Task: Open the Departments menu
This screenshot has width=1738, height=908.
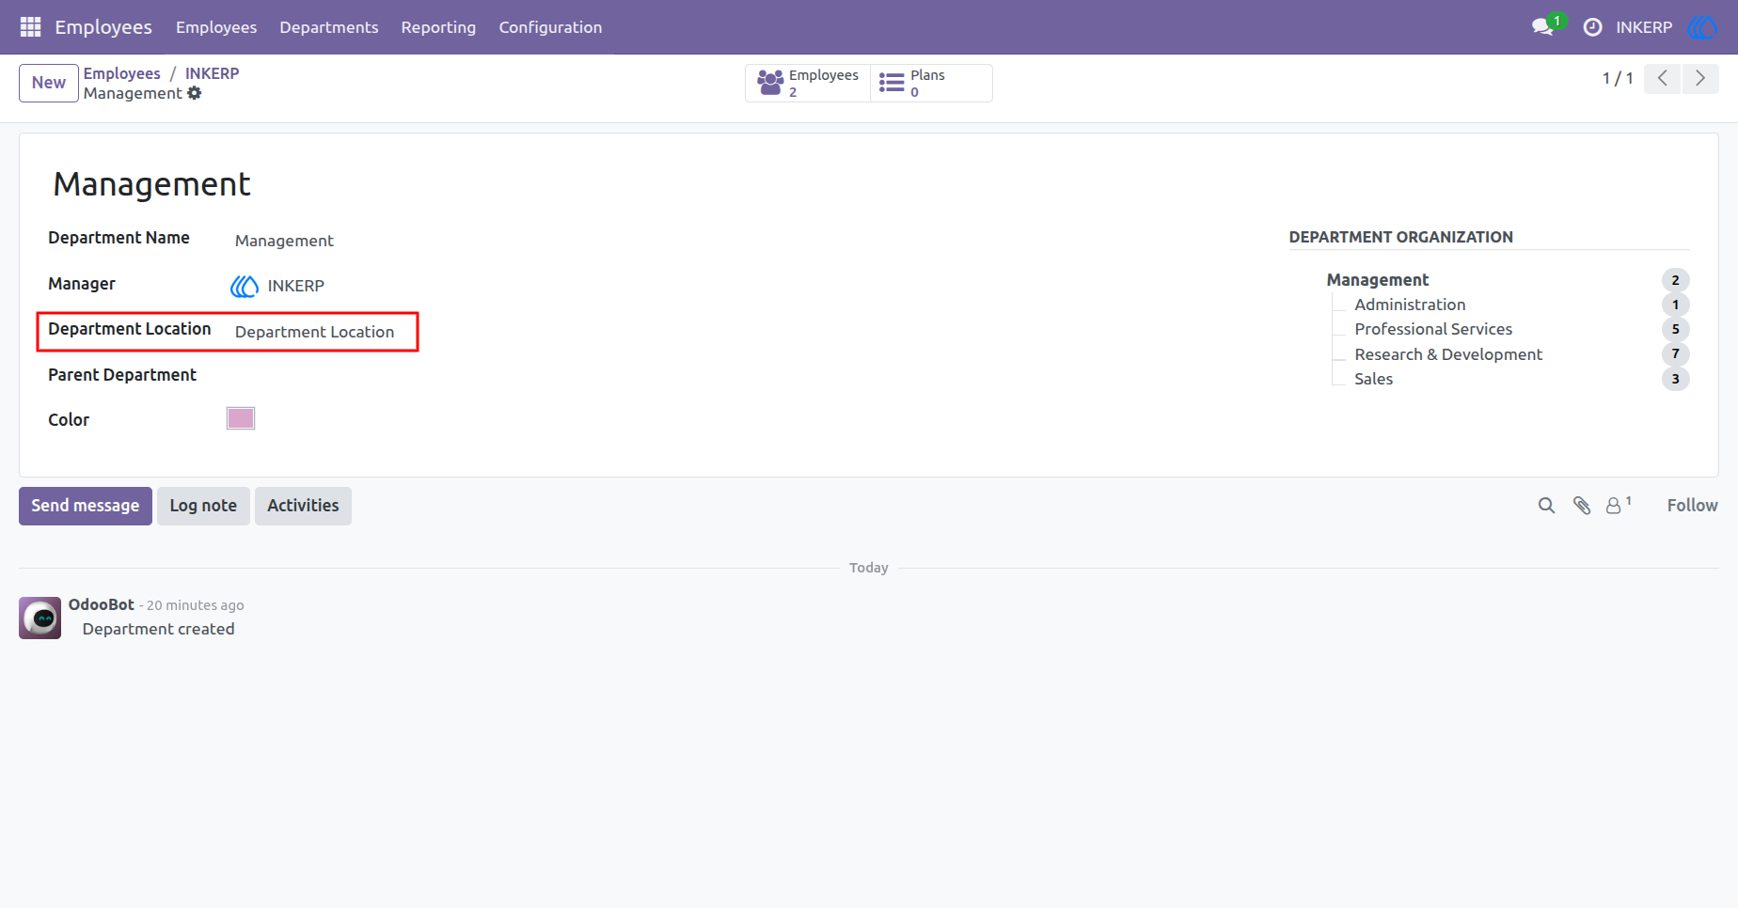Action: (329, 27)
